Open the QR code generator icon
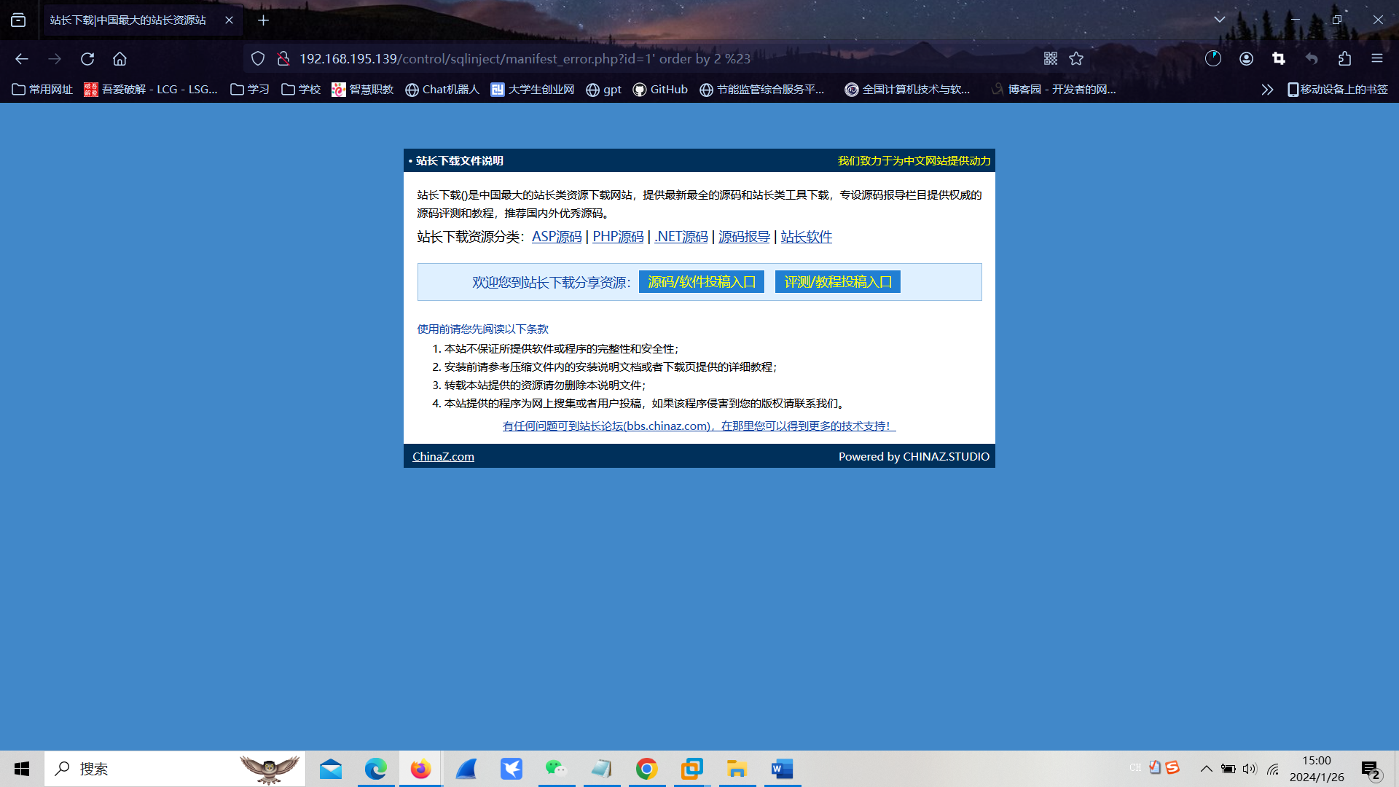The height and width of the screenshot is (787, 1399). click(x=1050, y=59)
